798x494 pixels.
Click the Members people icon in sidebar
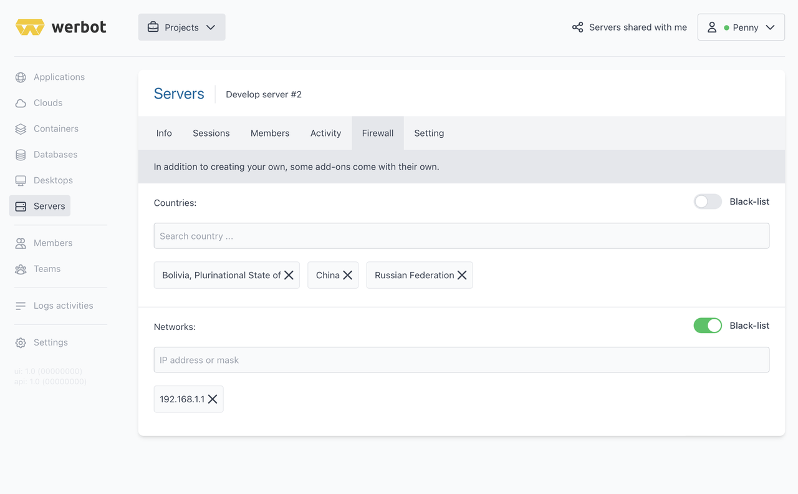(x=21, y=243)
